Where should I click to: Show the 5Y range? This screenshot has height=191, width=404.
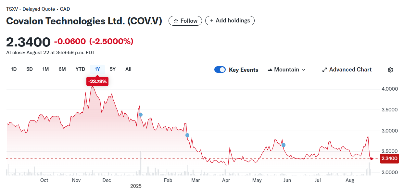pos(113,69)
